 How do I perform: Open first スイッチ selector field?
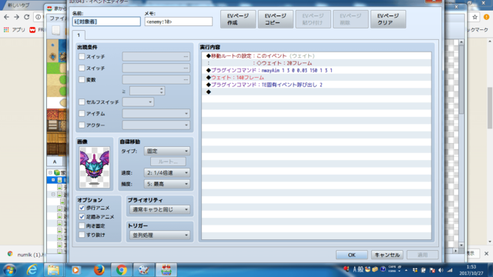(x=156, y=56)
